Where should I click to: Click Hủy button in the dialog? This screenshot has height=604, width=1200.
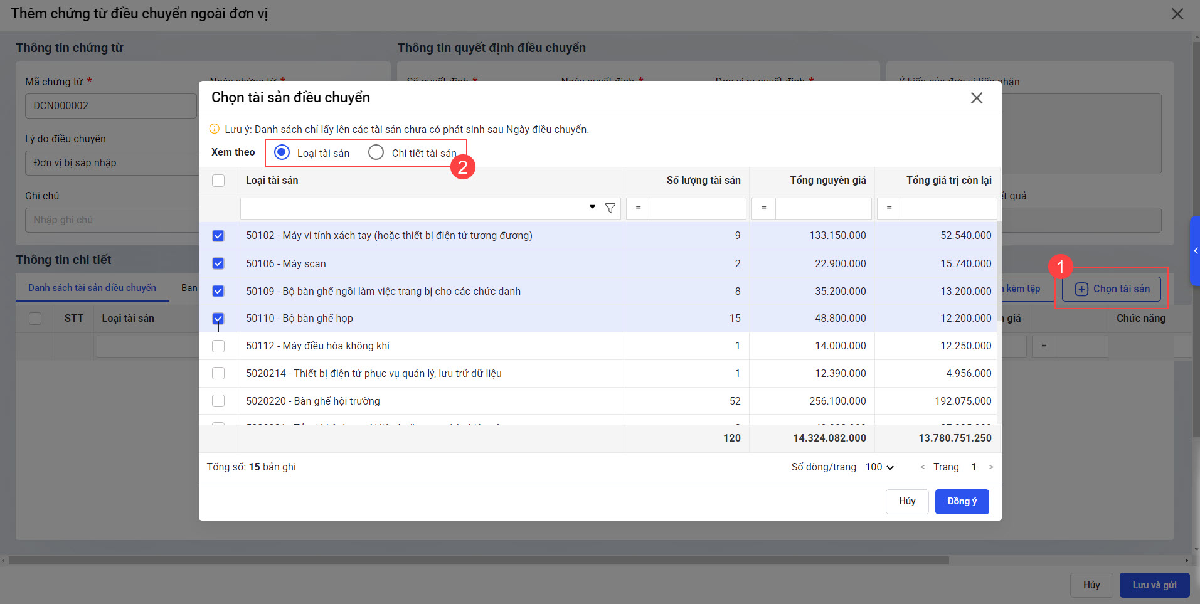pyautogui.click(x=906, y=501)
